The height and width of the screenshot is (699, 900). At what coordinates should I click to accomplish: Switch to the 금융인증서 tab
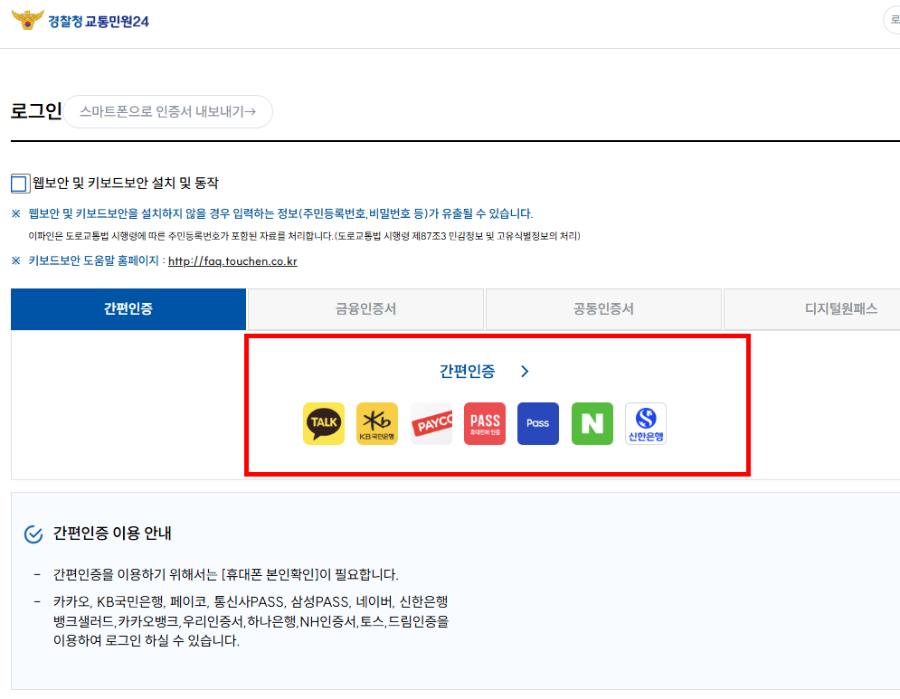[x=365, y=308]
